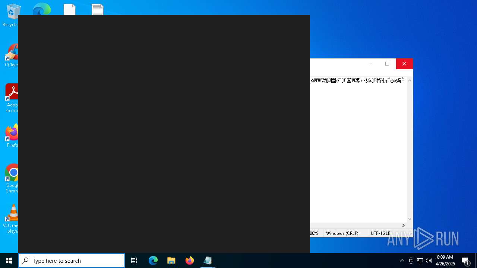This screenshot has height=268, width=477.
Task: Click the Notepad vertical scroll up arrow
Action: pos(410,80)
